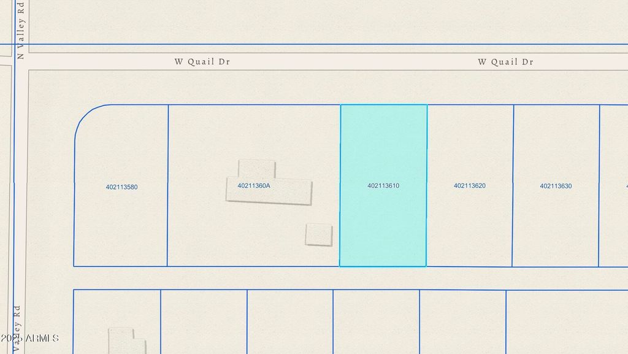Image resolution: width=628 pixels, height=354 pixels.
Task: Click the small square outbuilding footprint
Action: [318, 234]
